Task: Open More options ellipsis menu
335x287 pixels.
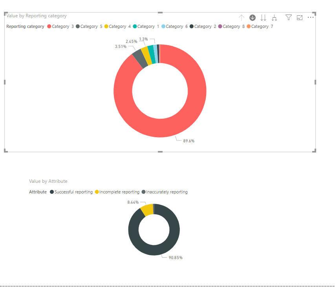Action: click(x=310, y=17)
